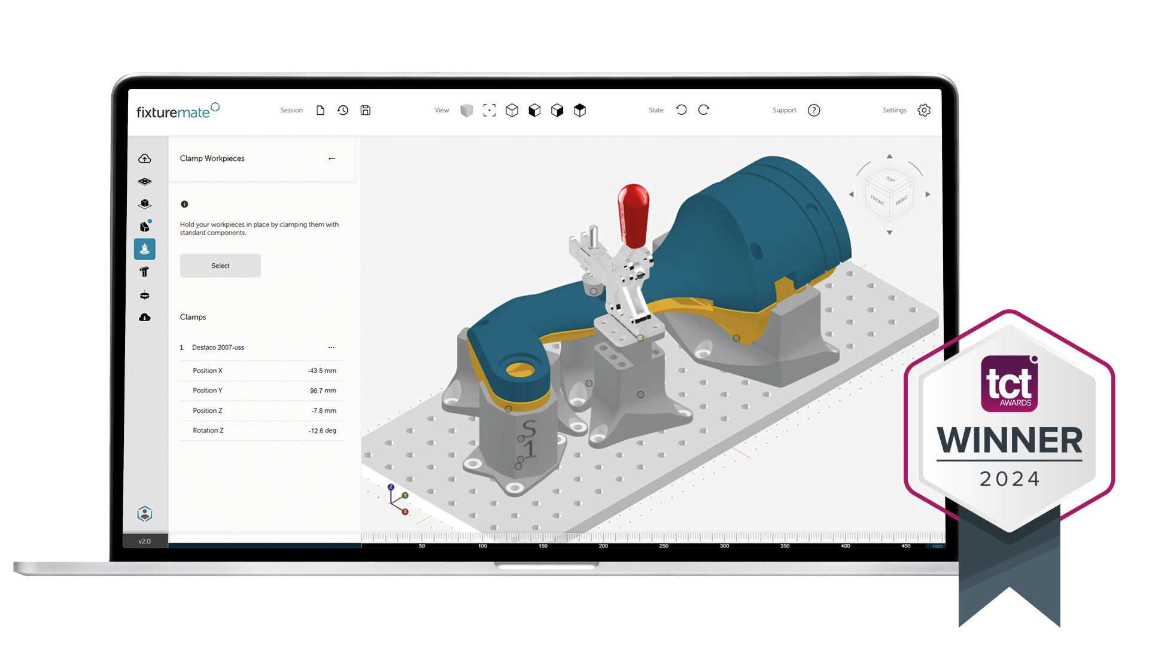Open the cloud upload import step
Image resolution: width=1149 pixels, height=646 pixels.
145,159
